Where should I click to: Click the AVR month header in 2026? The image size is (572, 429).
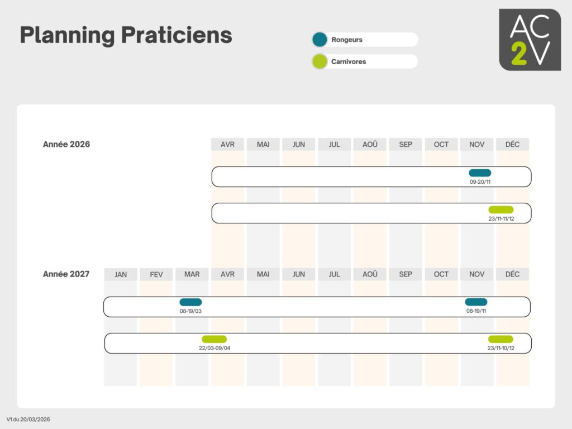[x=227, y=144]
